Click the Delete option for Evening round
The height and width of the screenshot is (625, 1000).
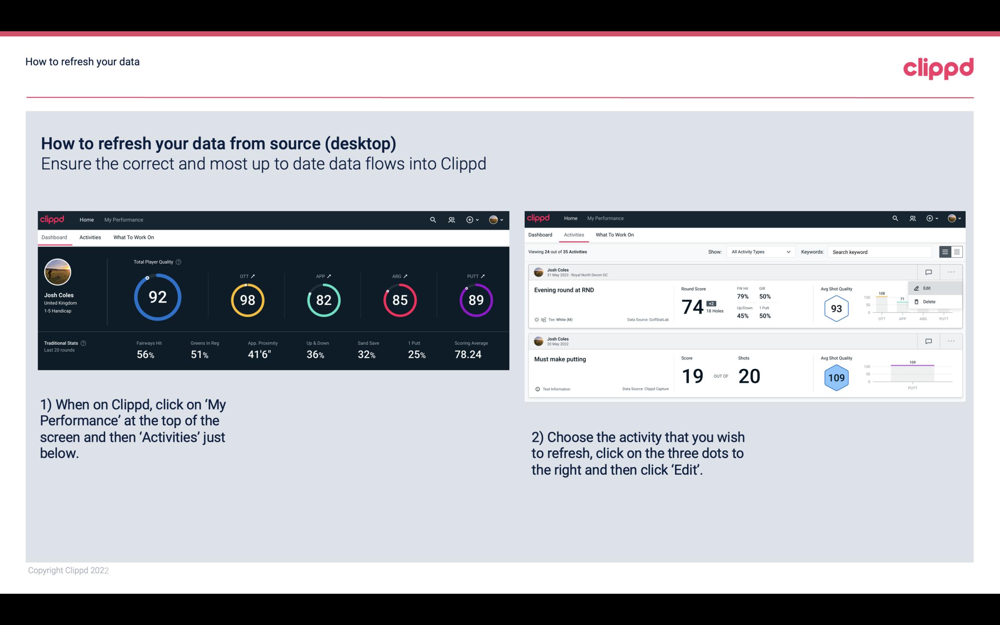pos(929,302)
